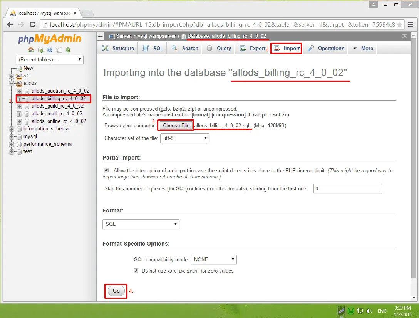Click the Go button

click(x=116, y=291)
